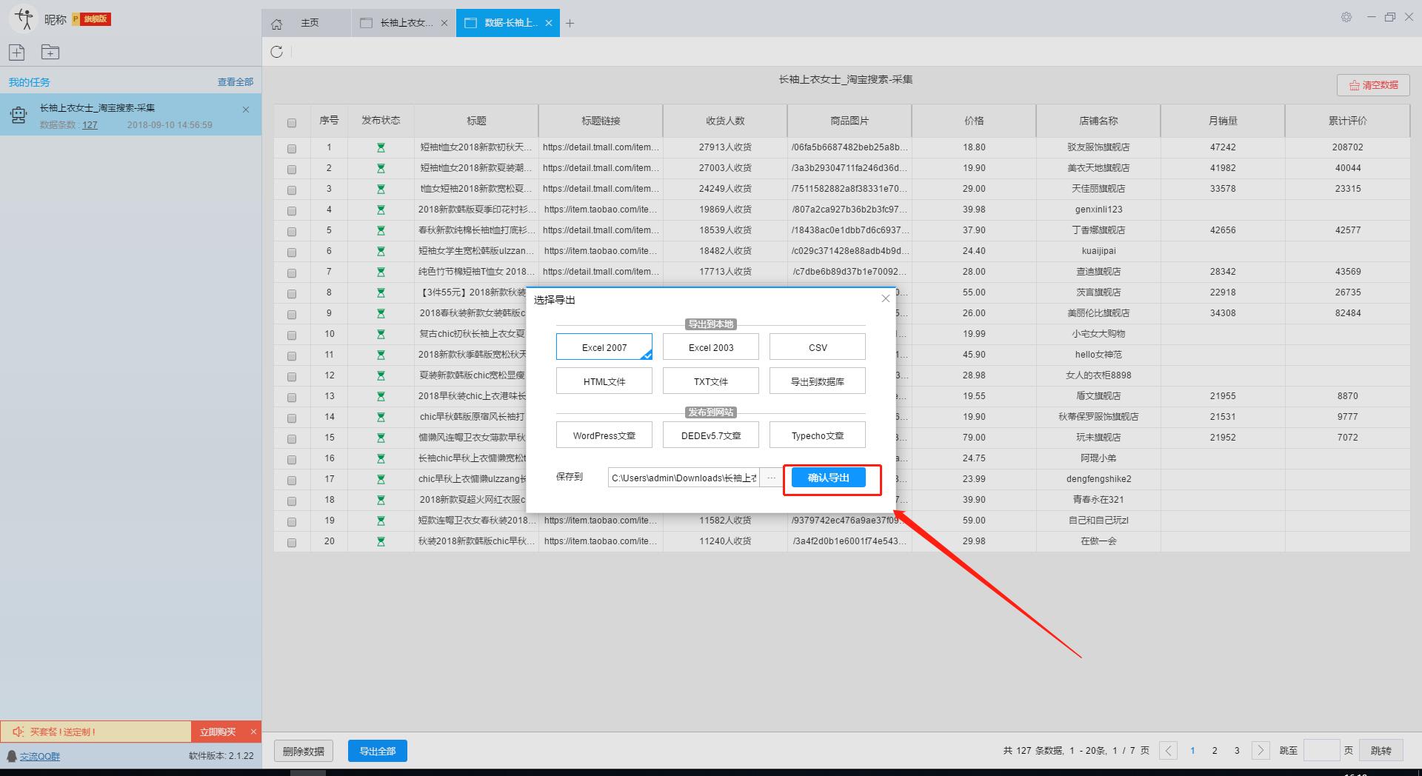The image size is (1422, 776).
Task: Check the checkbox for row 1
Action: point(292,149)
